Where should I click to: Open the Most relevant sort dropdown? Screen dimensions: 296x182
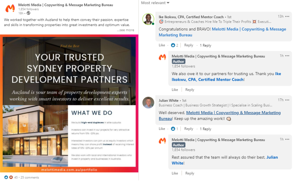tap(155, 3)
